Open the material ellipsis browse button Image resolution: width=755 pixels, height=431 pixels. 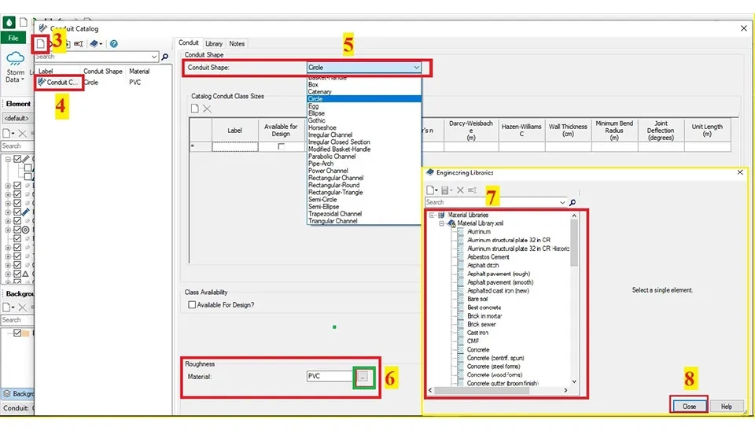(x=363, y=377)
